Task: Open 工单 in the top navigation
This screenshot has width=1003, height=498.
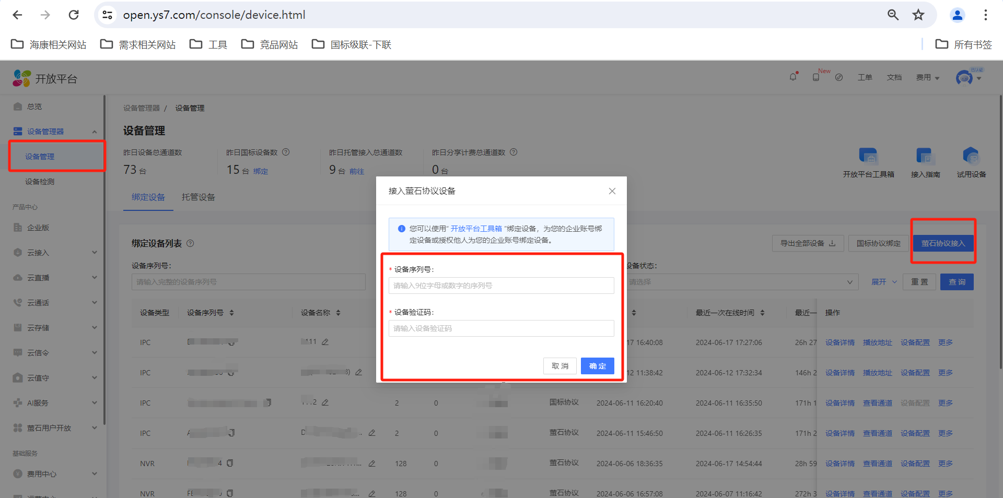Action: (x=865, y=77)
